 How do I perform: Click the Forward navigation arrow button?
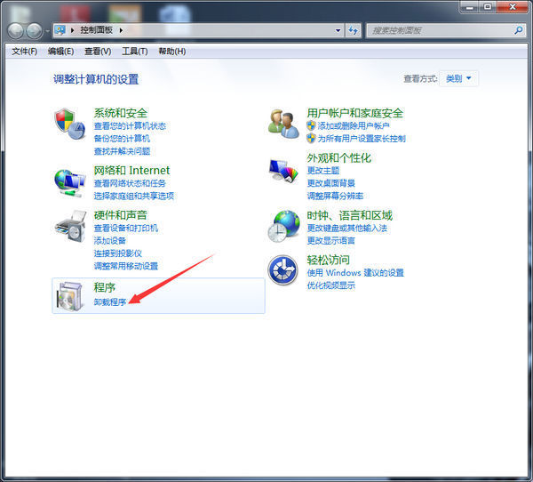pyautogui.click(x=35, y=31)
